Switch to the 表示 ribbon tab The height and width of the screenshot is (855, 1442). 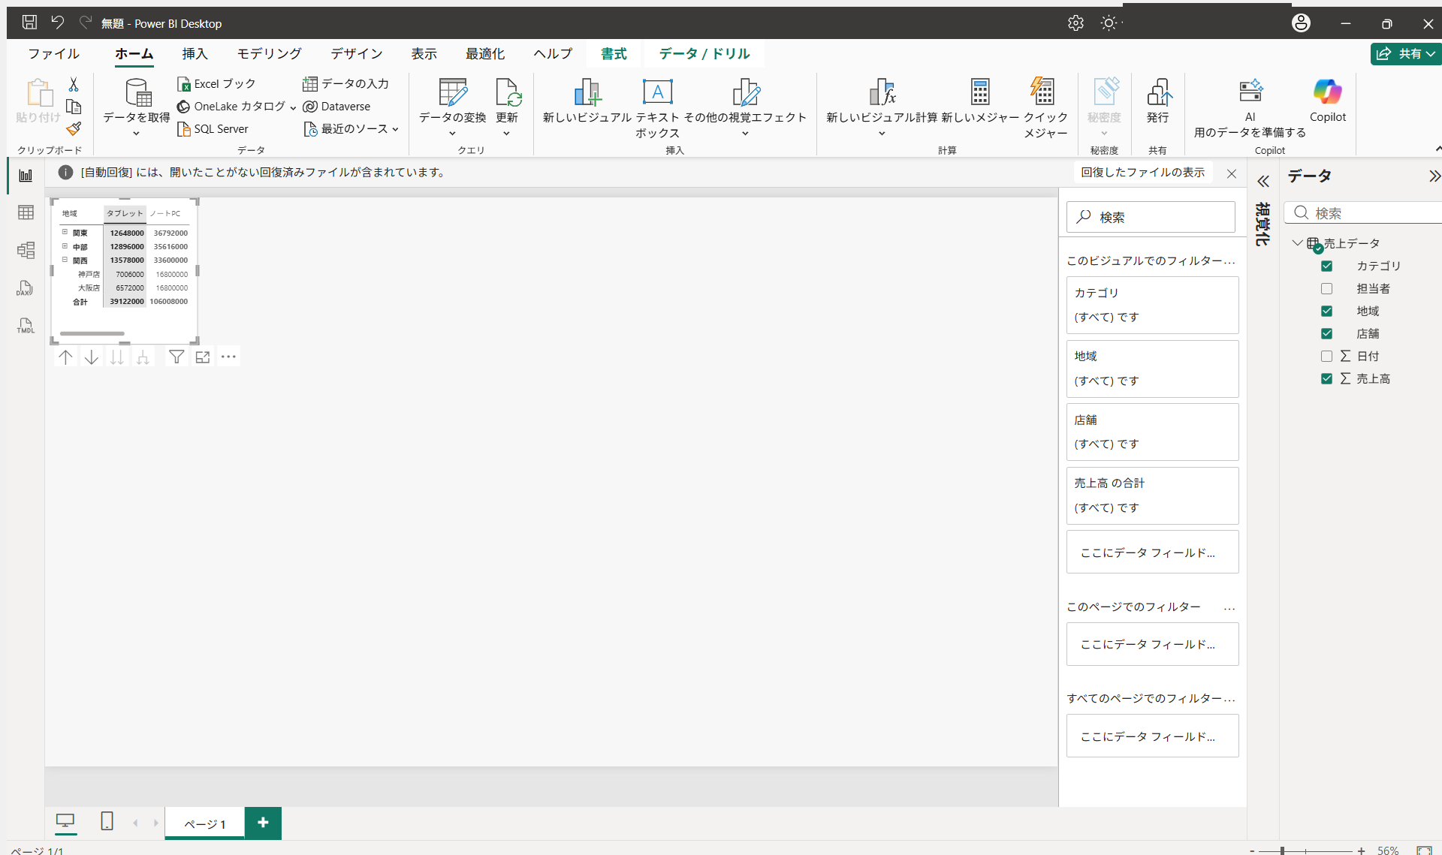pyautogui.click(x=424, y=53)
